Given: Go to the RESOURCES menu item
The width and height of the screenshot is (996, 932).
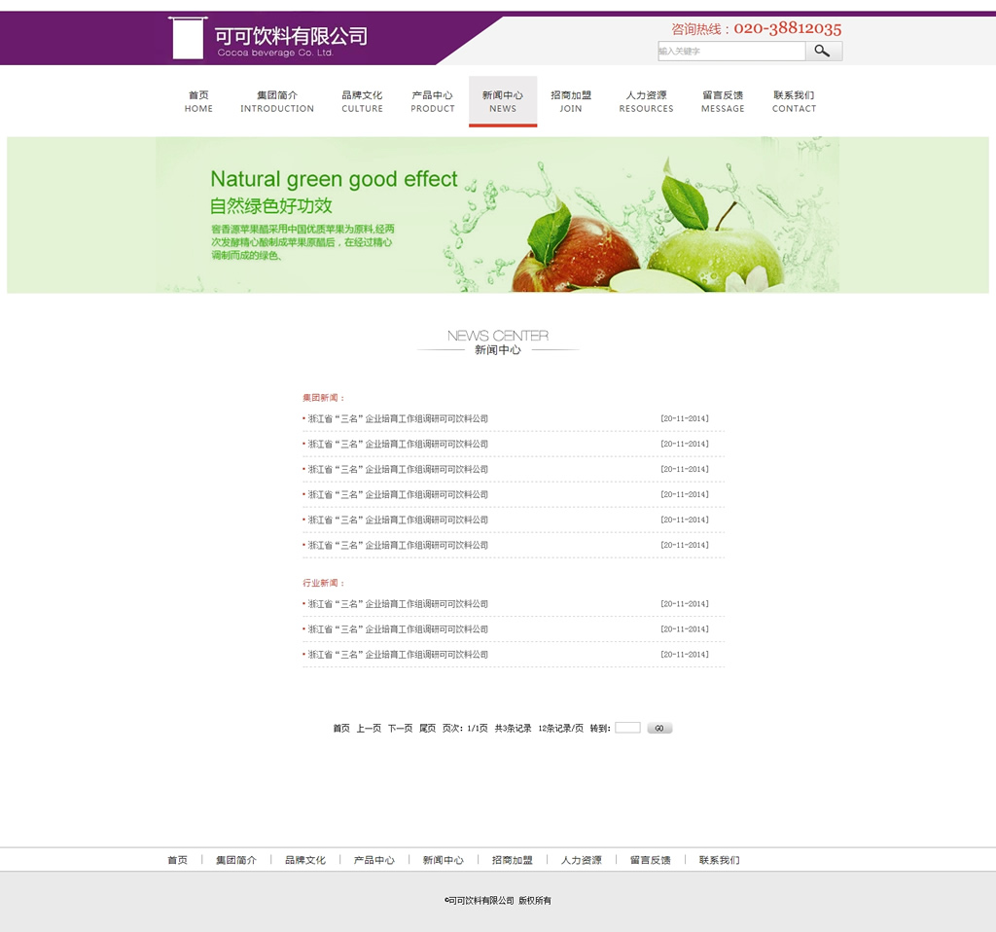Looking at the screenshot, I should tap(646, 101).
